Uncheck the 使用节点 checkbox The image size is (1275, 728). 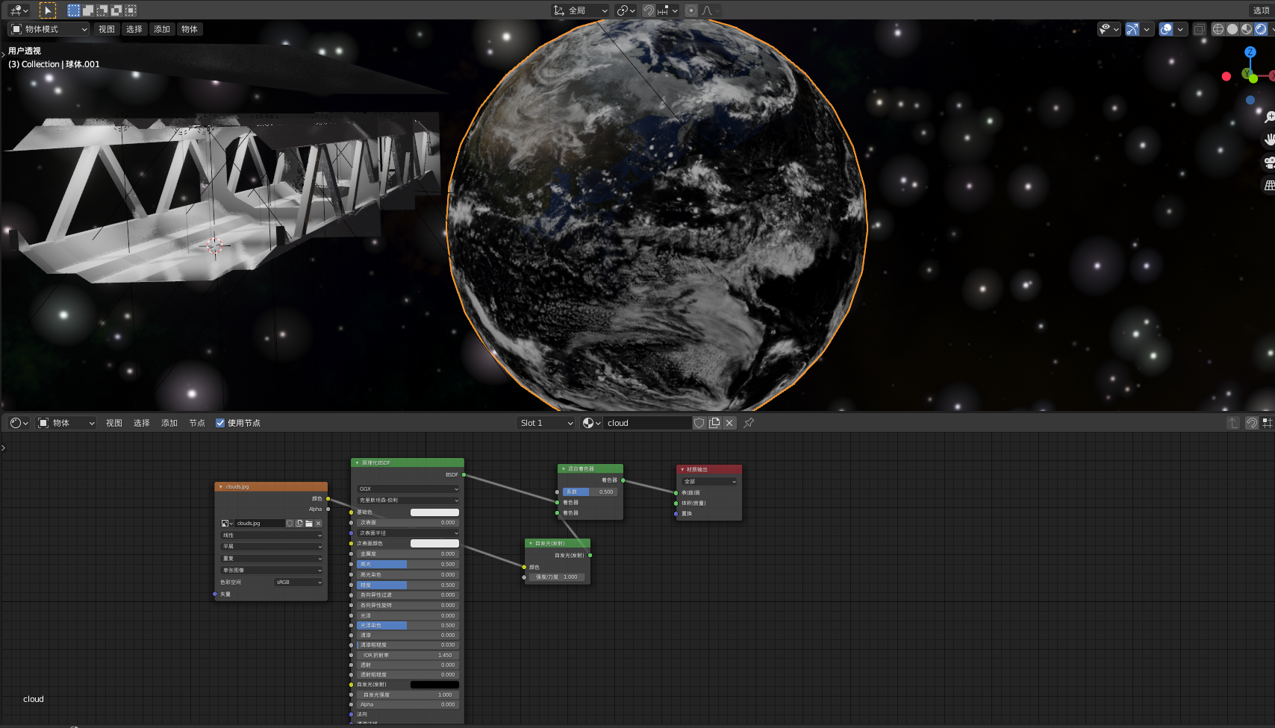pyautogui.click(x=220, y=423)
